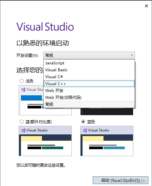Select Visual C++ development setting
152x186 pixels.
coord(89,83)
